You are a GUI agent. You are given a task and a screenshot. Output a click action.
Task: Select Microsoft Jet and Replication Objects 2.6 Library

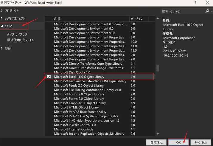click(x=100, y=134)
